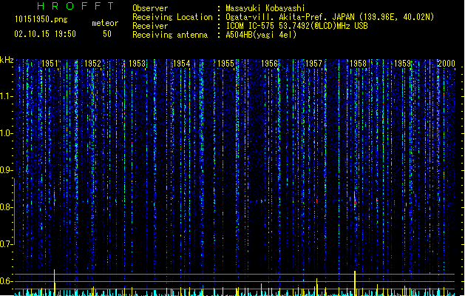Click the 1955 time marker
465x296 pixels.
[225, 64]
